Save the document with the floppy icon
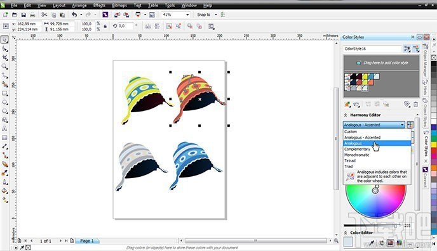Screen dimensions: 437x251 24,15
